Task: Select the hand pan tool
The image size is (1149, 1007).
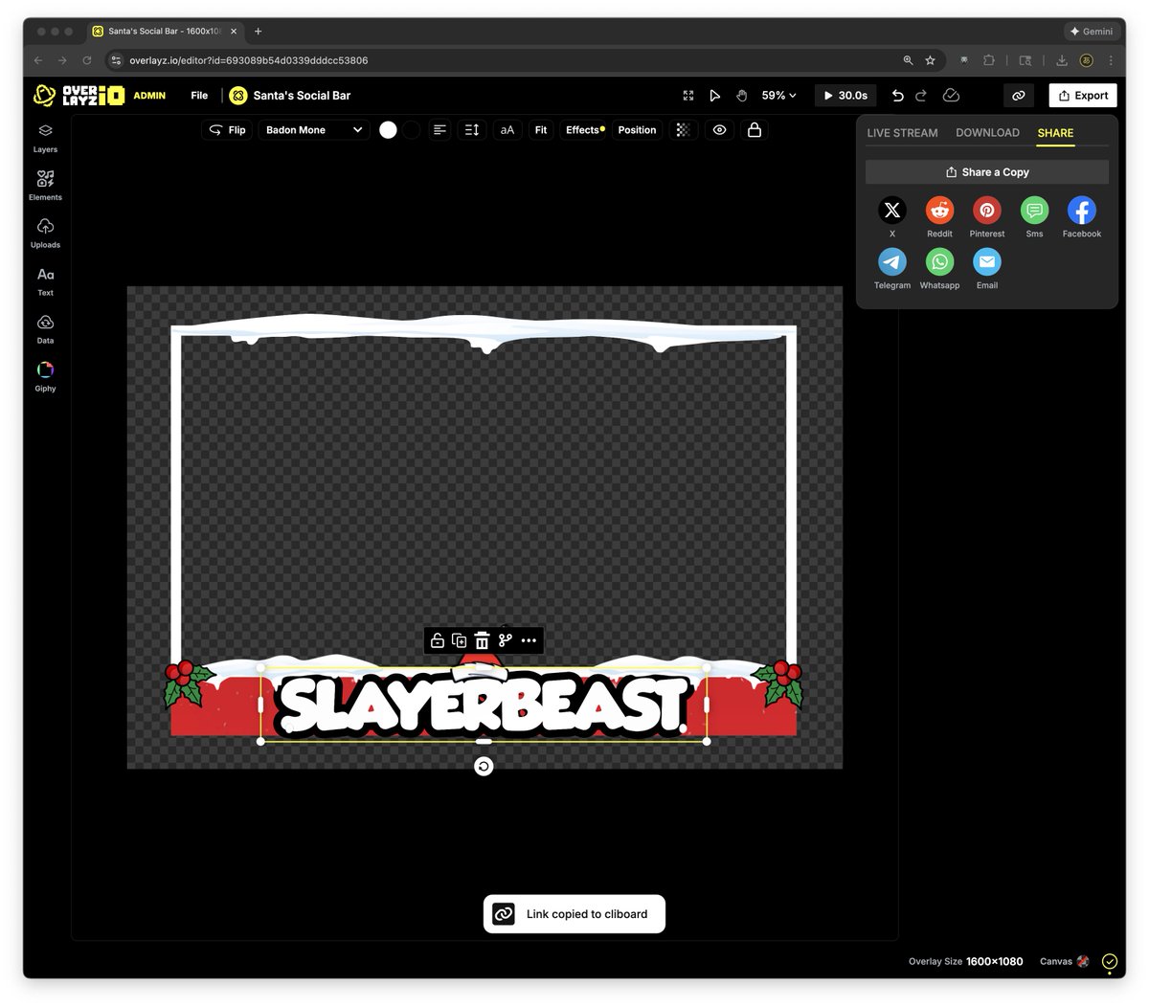Action: 741,96
